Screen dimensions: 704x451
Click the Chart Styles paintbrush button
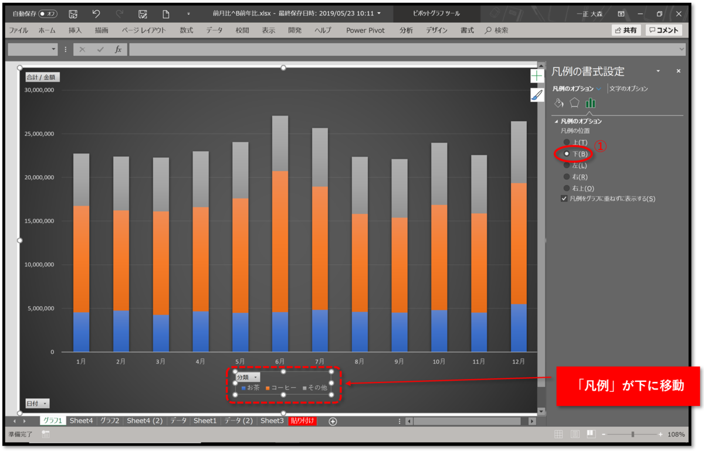(537, 95)
